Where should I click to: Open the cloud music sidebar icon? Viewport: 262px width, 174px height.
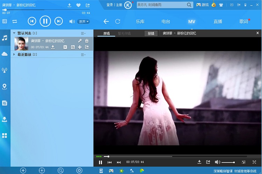coord(5,54)
